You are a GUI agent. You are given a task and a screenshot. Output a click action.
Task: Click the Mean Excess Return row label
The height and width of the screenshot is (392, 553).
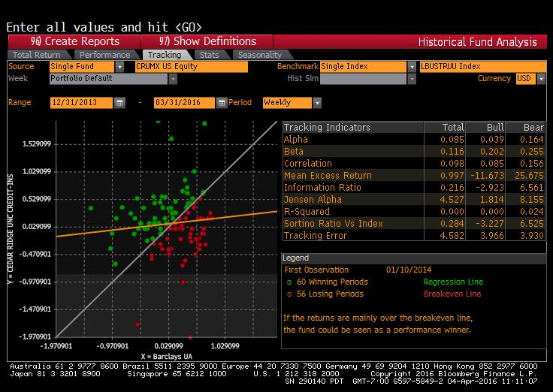[x=328, y=176]
